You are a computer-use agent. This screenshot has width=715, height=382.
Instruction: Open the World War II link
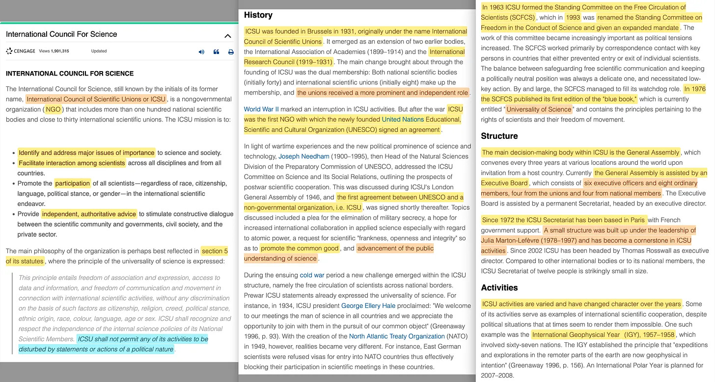click(261, 109)
